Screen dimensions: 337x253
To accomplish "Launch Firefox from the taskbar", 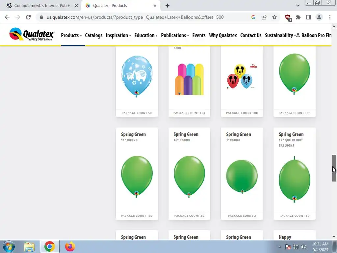I will point(70,246).
